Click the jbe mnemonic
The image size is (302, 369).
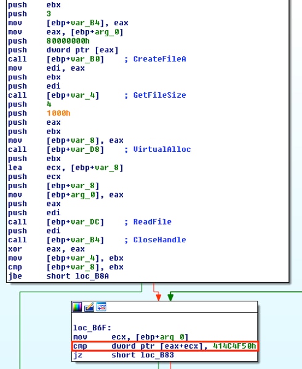point(15,276)
